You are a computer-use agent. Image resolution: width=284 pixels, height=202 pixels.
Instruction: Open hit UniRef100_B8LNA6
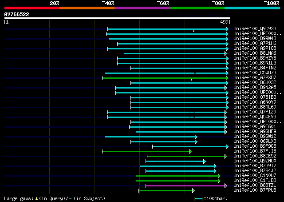255,53
